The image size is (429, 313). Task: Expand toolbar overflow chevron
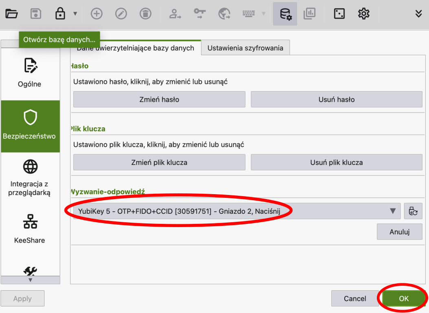click(x=418, y=14)
